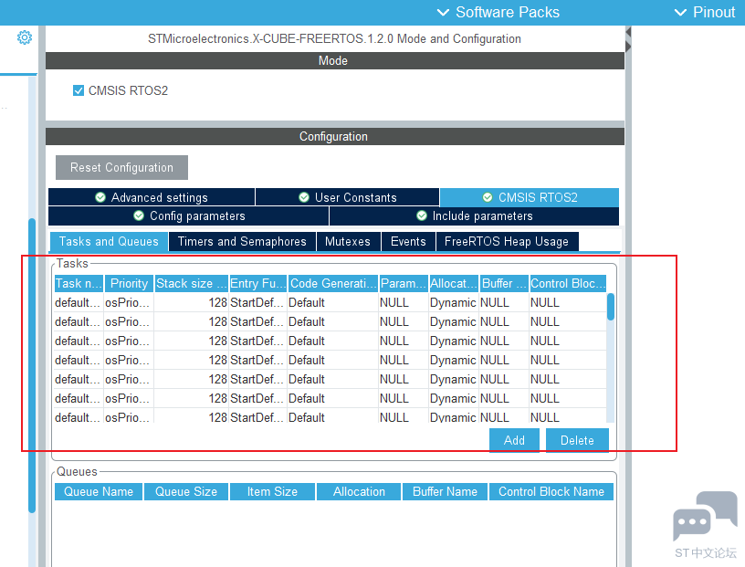This screenshot has width=745, height=567.
Task: Click the green check icon on Include parameters
Action: [x=422, y=215]
